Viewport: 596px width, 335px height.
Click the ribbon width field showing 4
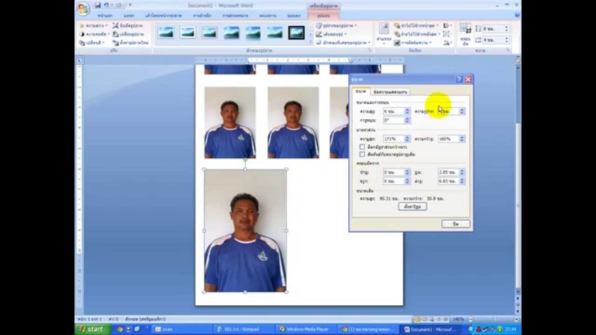point(496,40)
